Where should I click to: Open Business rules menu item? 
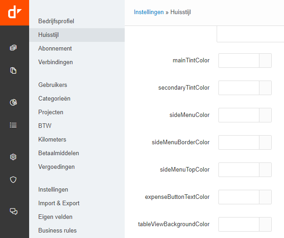(x=57, y=230)
